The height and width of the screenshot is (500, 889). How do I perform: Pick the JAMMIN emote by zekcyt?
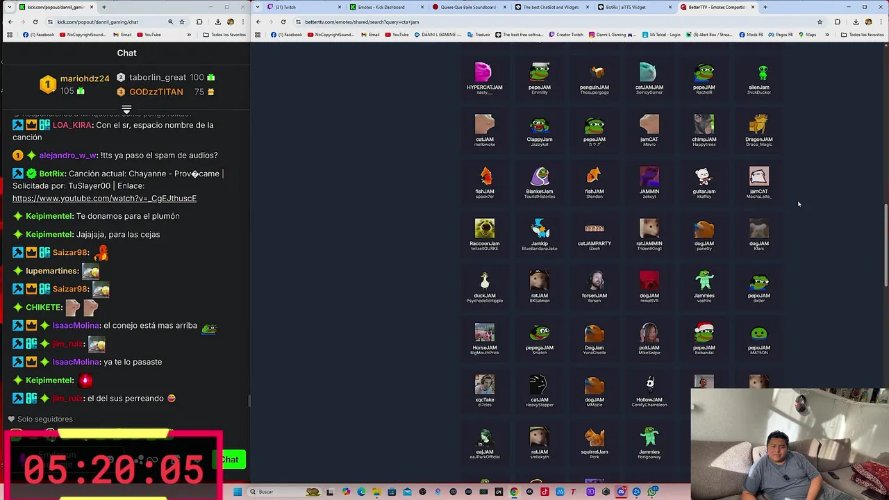649,182
